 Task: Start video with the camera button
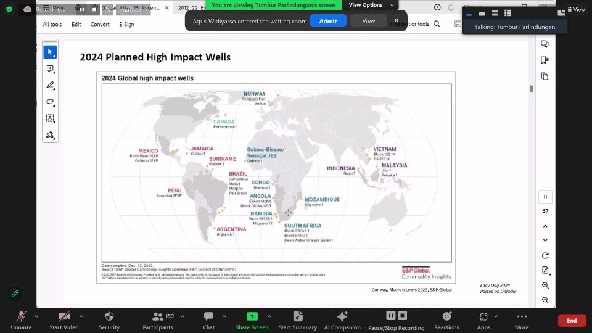(64, 319)
